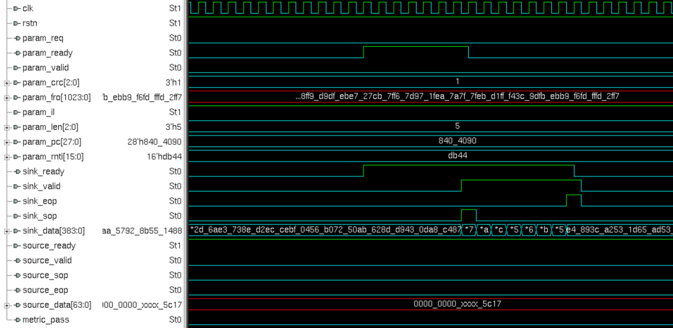Expand the param_crc[2:0] bus
This screenshot has width=673, height=328.
[6, 82]
